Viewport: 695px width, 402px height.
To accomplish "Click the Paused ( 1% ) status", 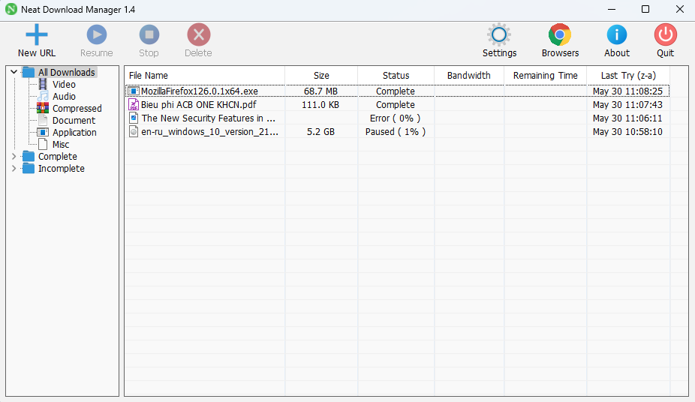I will [396, 131].
